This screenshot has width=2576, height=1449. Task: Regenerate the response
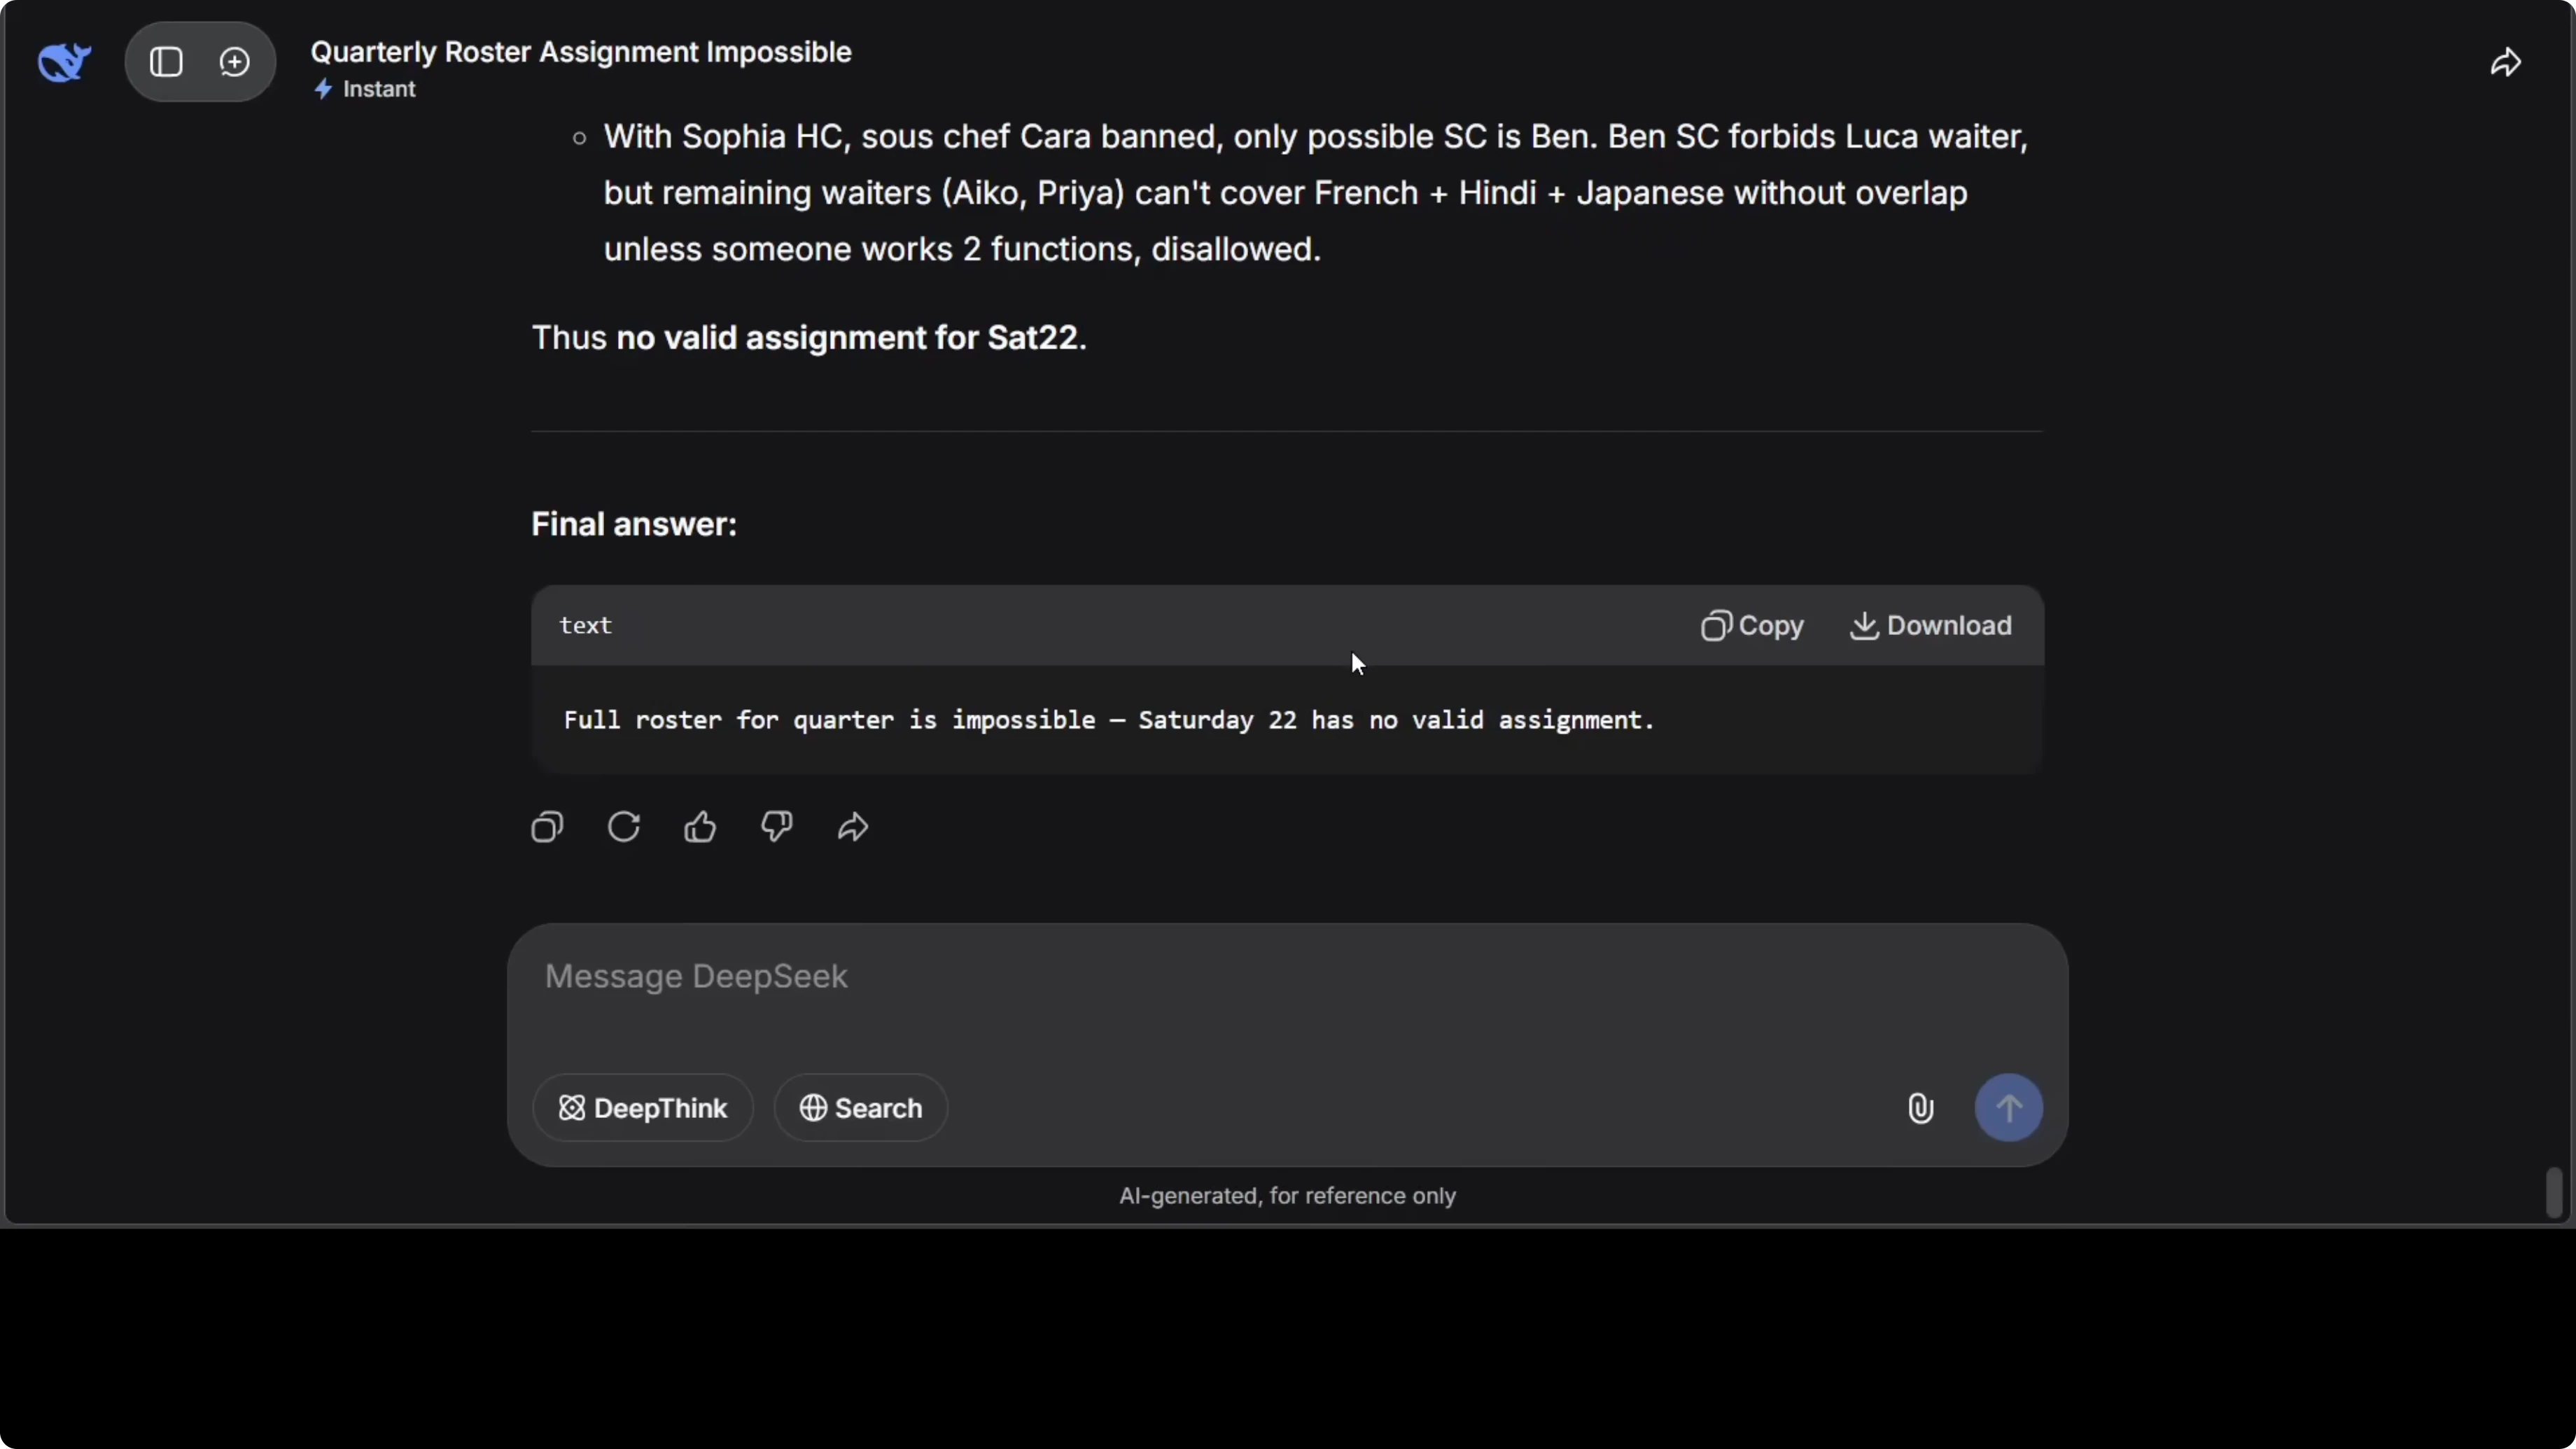(624, 827)
